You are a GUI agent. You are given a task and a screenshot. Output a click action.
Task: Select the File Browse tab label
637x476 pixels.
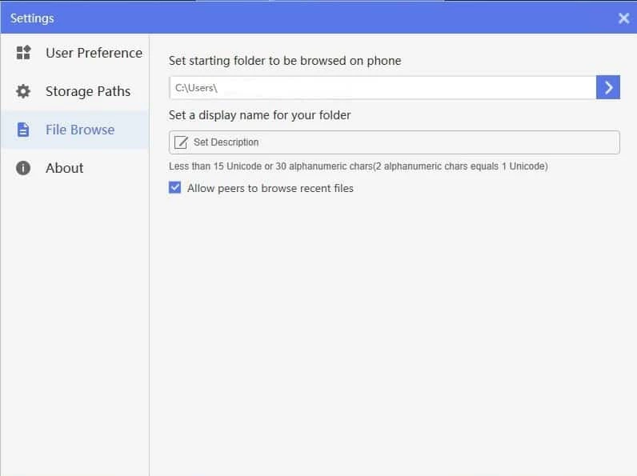(x=80, y=130)
